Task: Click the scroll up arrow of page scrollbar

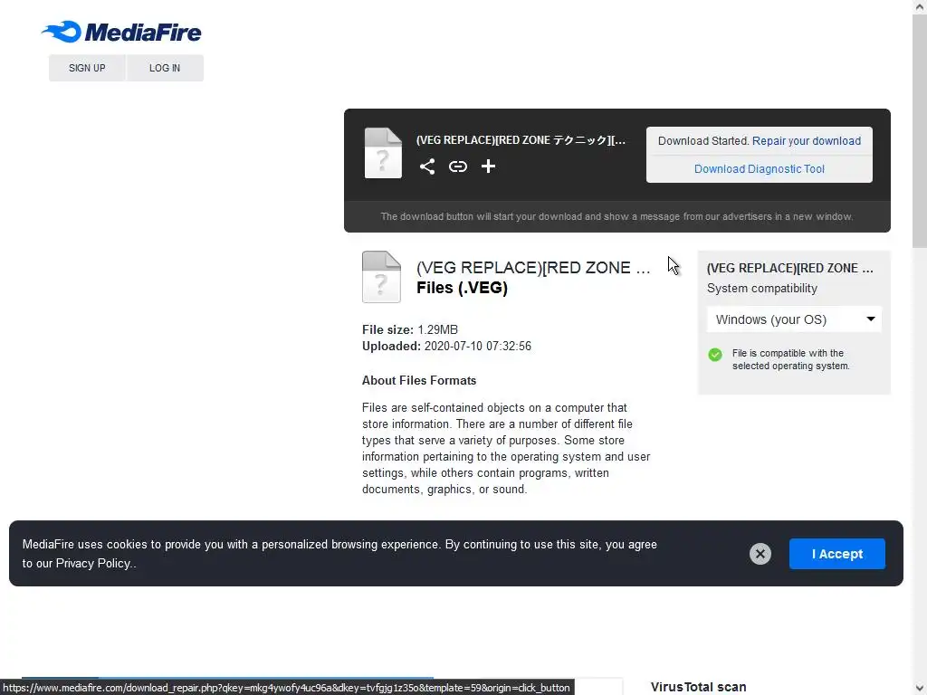Action: (x=920, y=6)
